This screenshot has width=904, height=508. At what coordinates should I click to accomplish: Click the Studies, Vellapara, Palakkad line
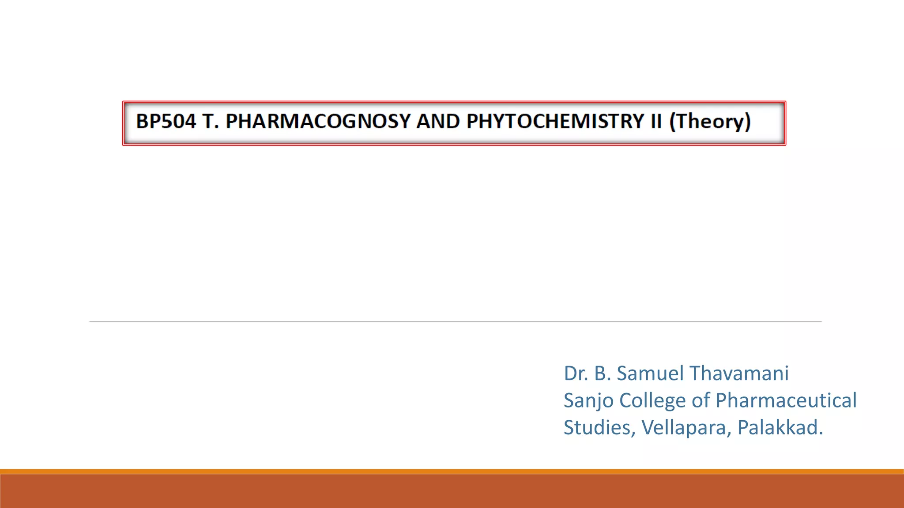[693, 427]
